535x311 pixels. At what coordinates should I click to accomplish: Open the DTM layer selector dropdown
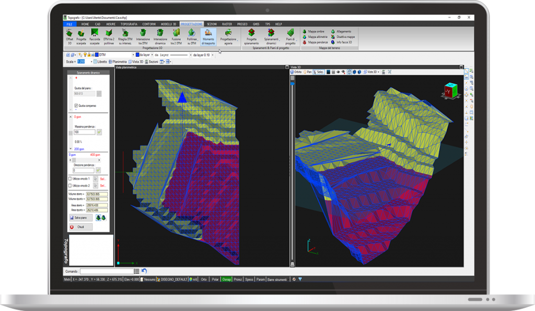134,55
